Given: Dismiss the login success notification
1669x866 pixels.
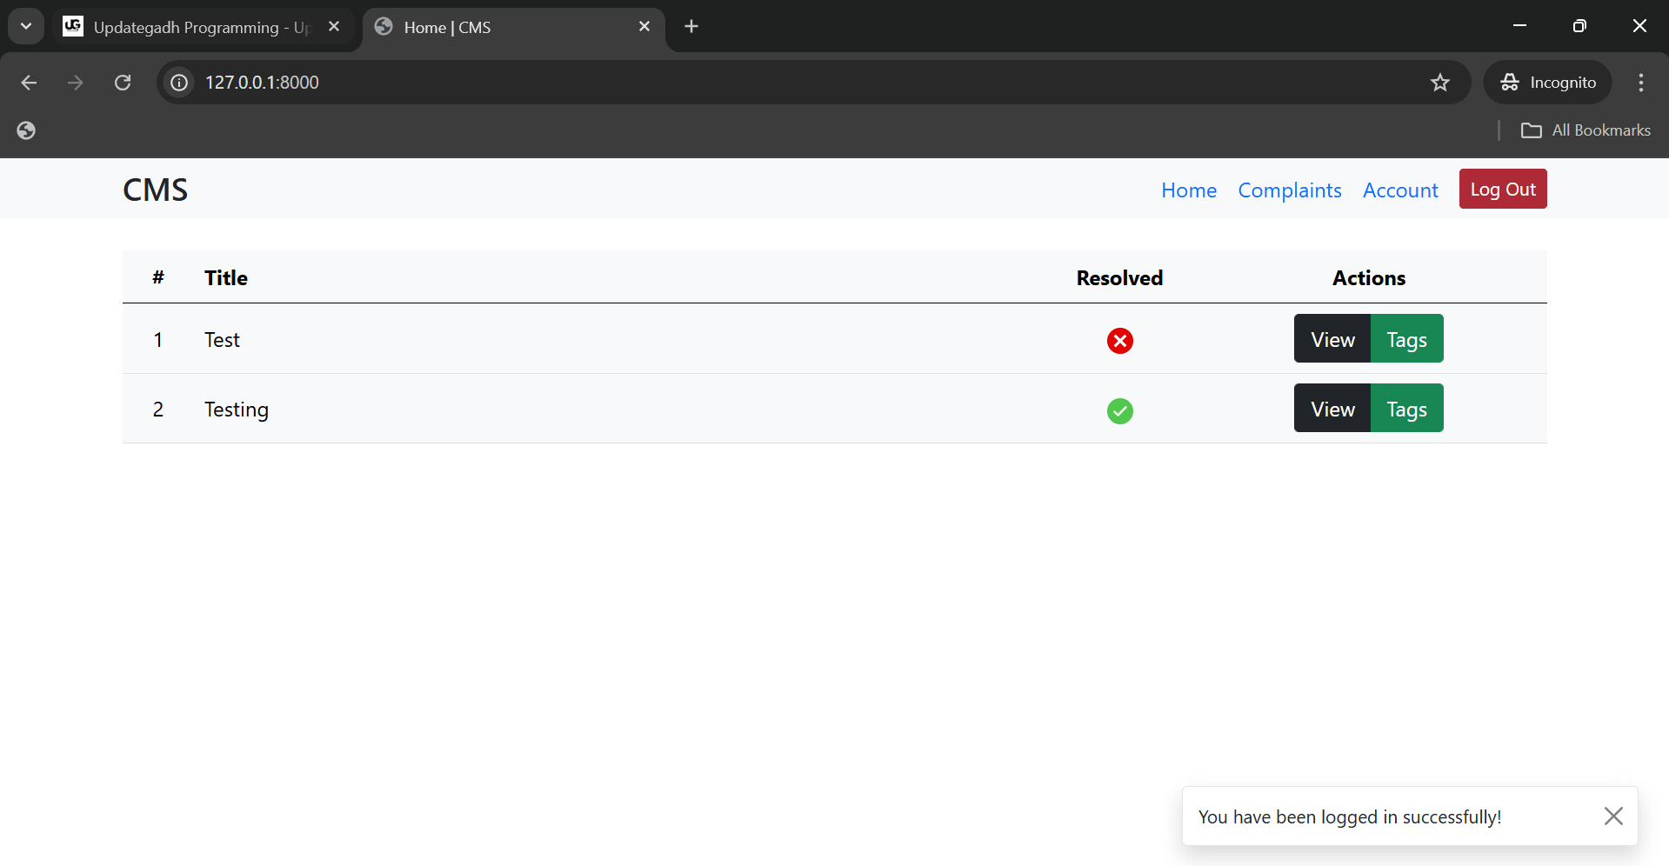Looking at the screenshot, I should point(1614,816).
